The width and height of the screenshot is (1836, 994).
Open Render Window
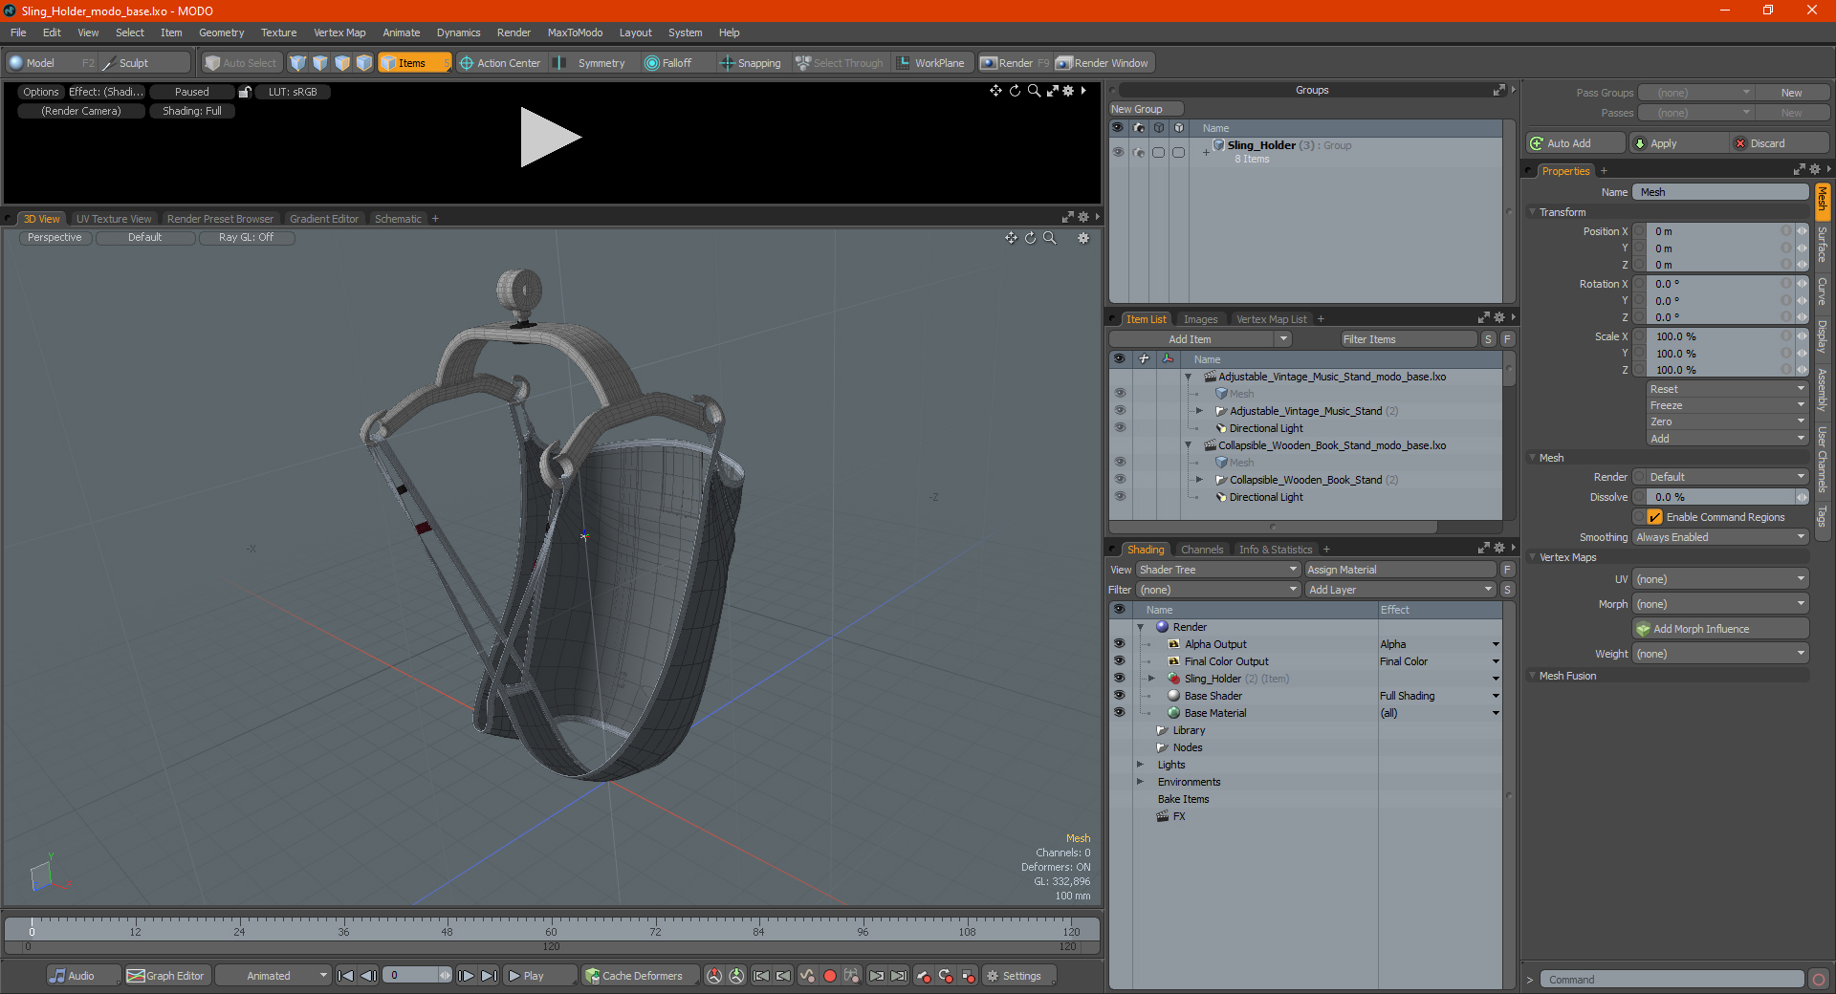click(1103, 63)
